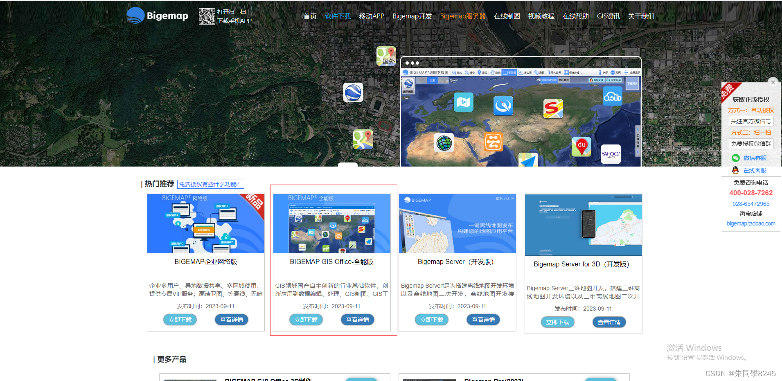Click 查看详情 for GIS Office-全能版
Viewport: 782px width, 381px height.
[x=358, y=320]
